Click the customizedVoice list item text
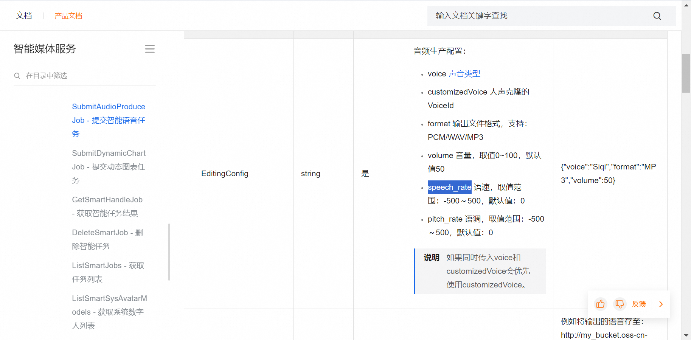 pos(478,99)
